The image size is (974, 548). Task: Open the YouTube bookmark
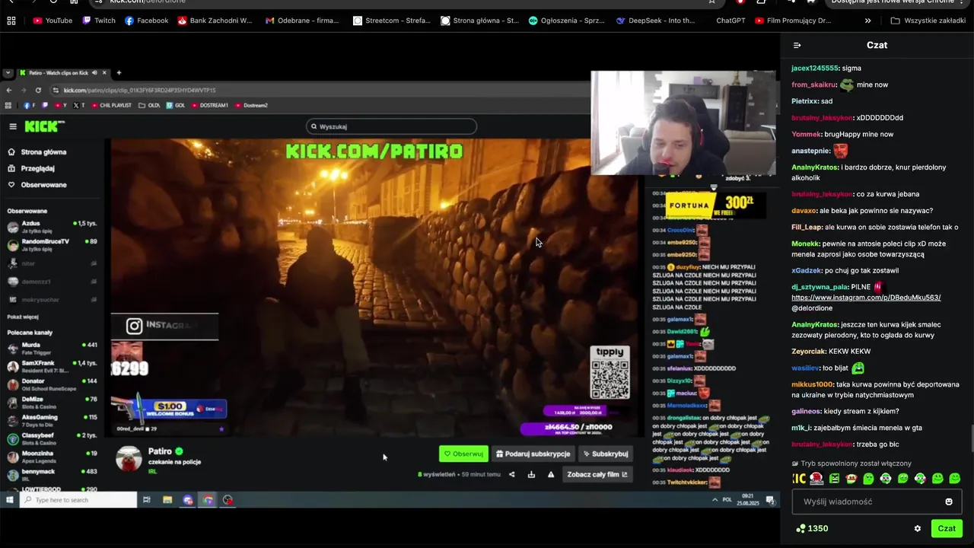point(53,21)
